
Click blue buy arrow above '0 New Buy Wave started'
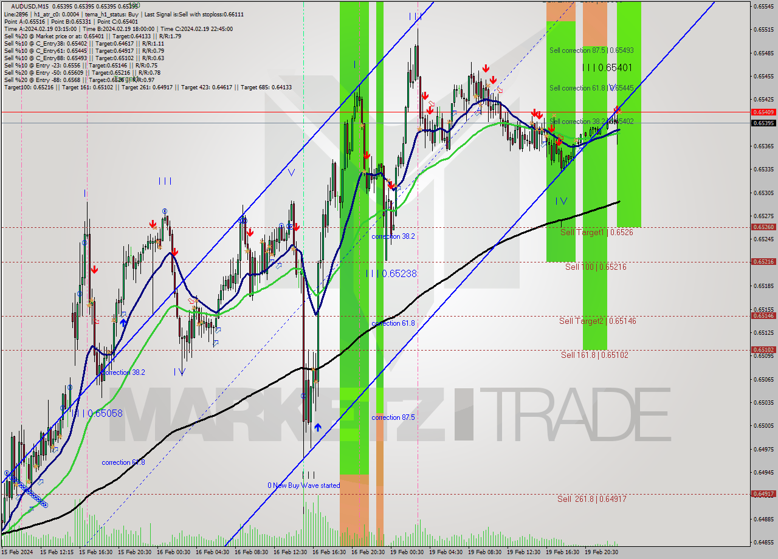coord(317,428)
